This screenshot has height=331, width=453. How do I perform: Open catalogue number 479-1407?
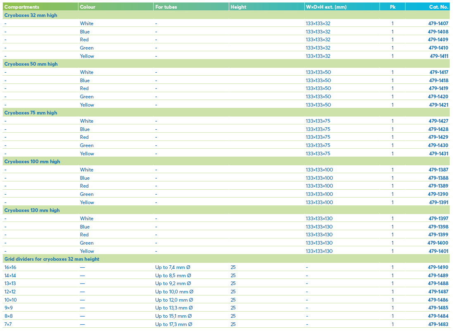point(438,24)
